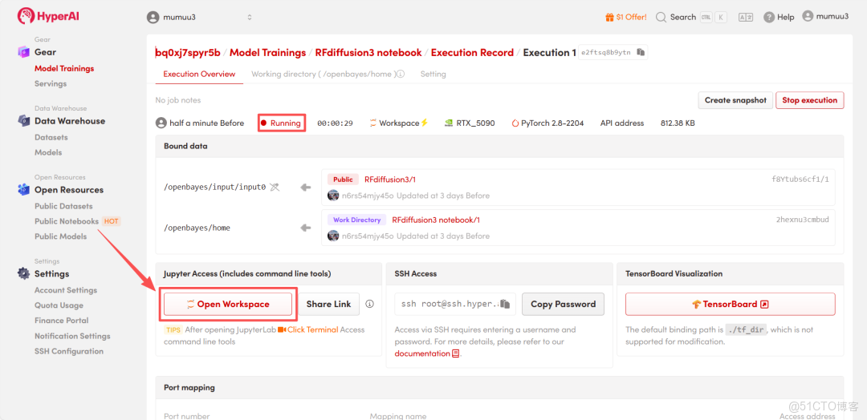Screen dimensions: 867x420
Task: Click the $1 Offer gift link
Action: [626, 17]
